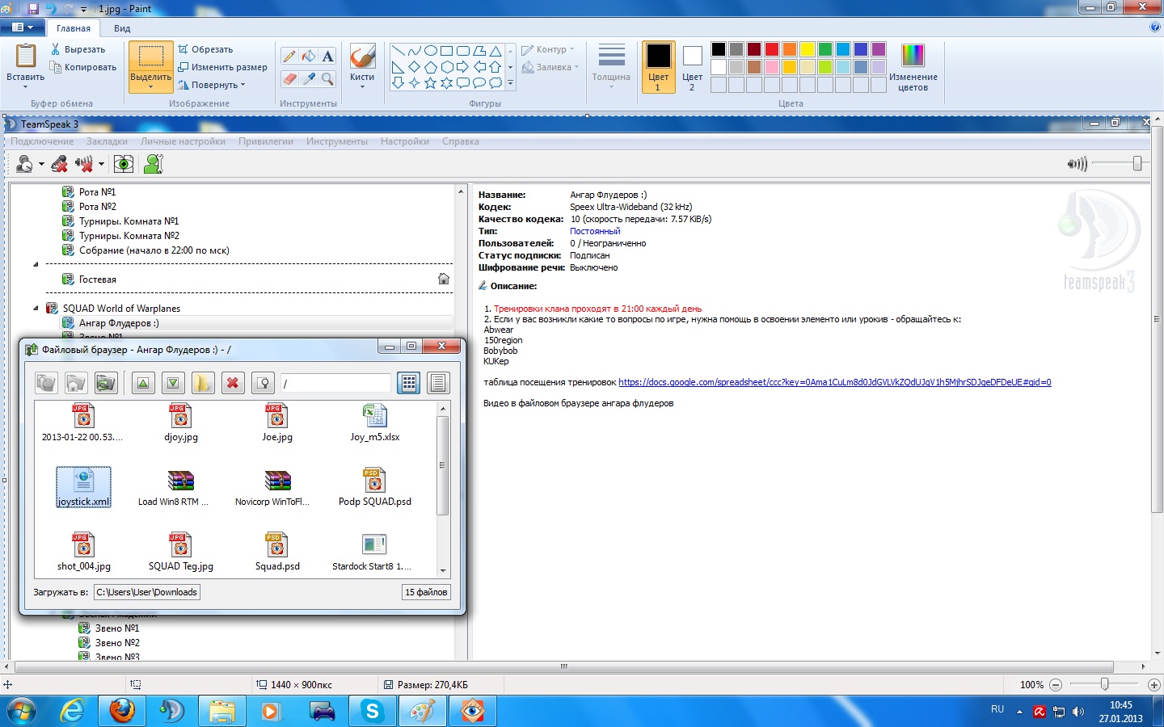Switch file browser to icon grid view
1164x727 pixels.
(409, 383)
